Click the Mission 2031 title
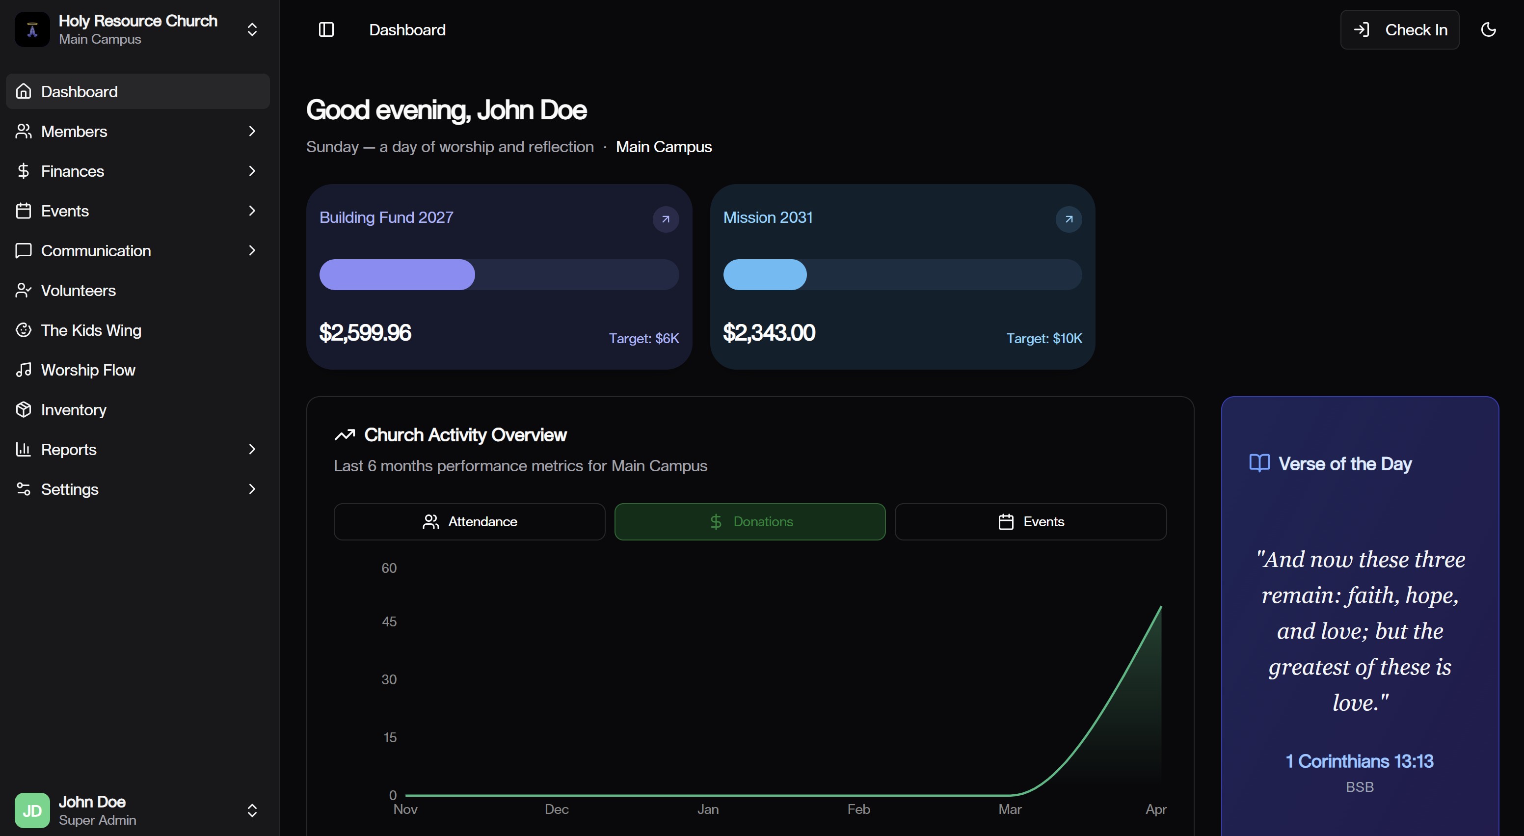The width and height of the screenshot is (1524, 836). point(768,217)
